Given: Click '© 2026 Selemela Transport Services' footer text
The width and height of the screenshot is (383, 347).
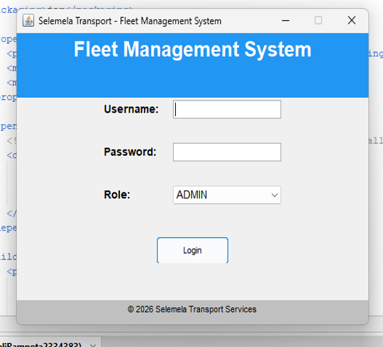Looking at the screenshot, I should click(x=192, y=309).
